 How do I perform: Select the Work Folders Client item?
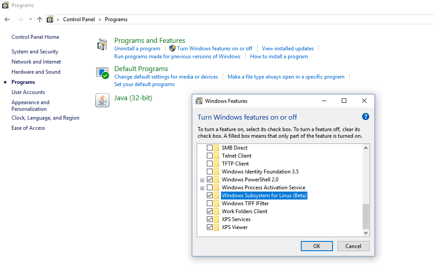tap(244, 211)
